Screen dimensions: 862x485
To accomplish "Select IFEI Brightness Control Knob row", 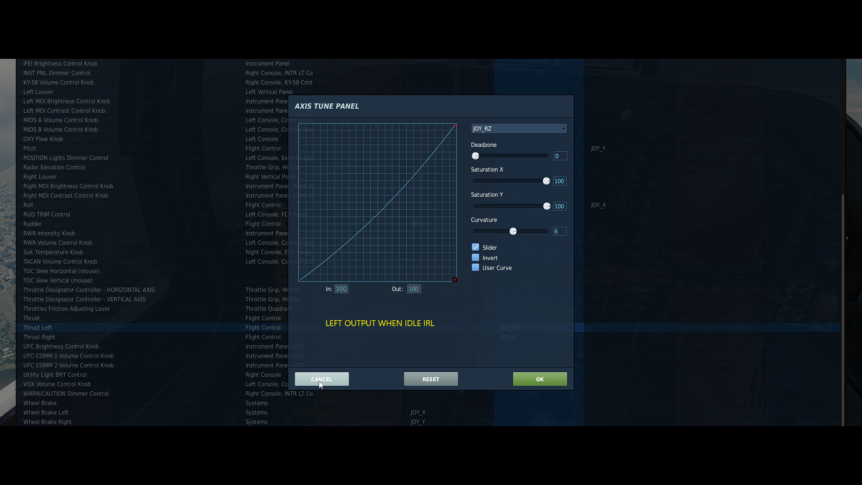I will click(428, 63).
